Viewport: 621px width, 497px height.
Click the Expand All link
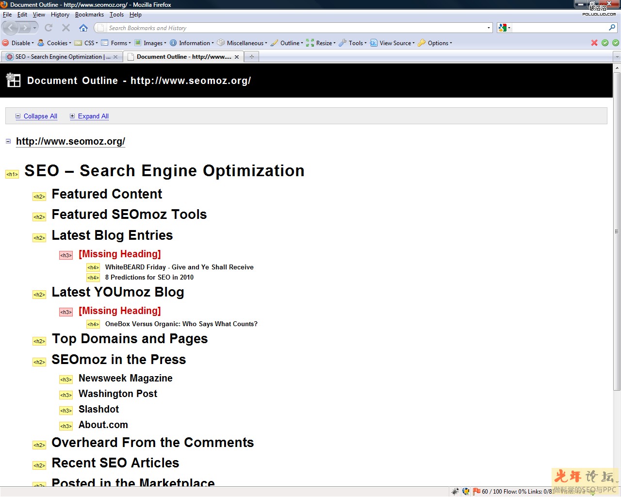coord(93,116)
